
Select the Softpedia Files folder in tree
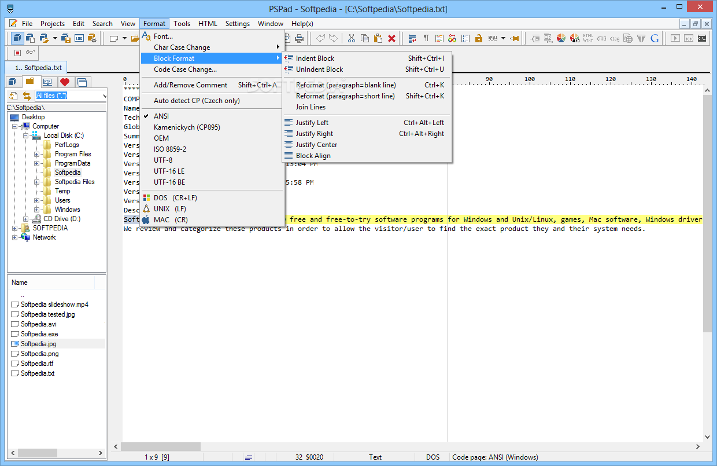[x=75, y=182]
